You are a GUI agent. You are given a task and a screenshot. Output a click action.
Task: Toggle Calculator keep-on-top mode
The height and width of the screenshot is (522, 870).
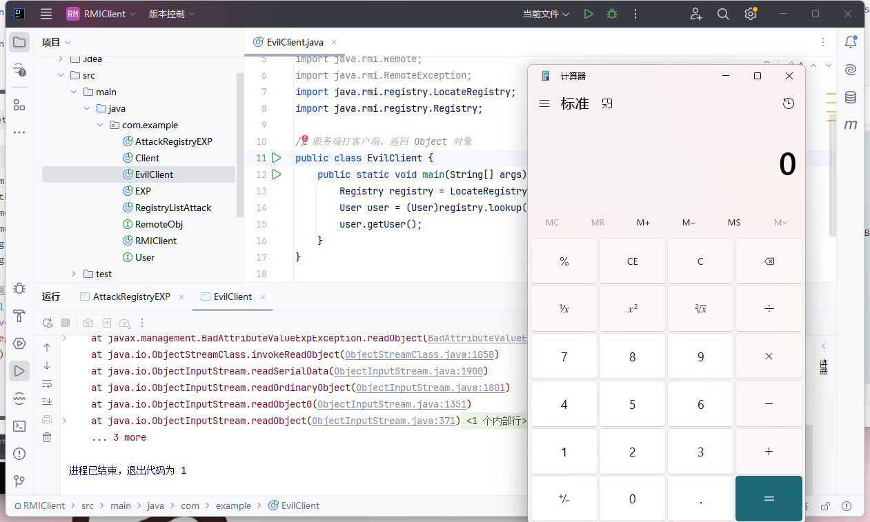pyautogui.click(x=607, y=103)
